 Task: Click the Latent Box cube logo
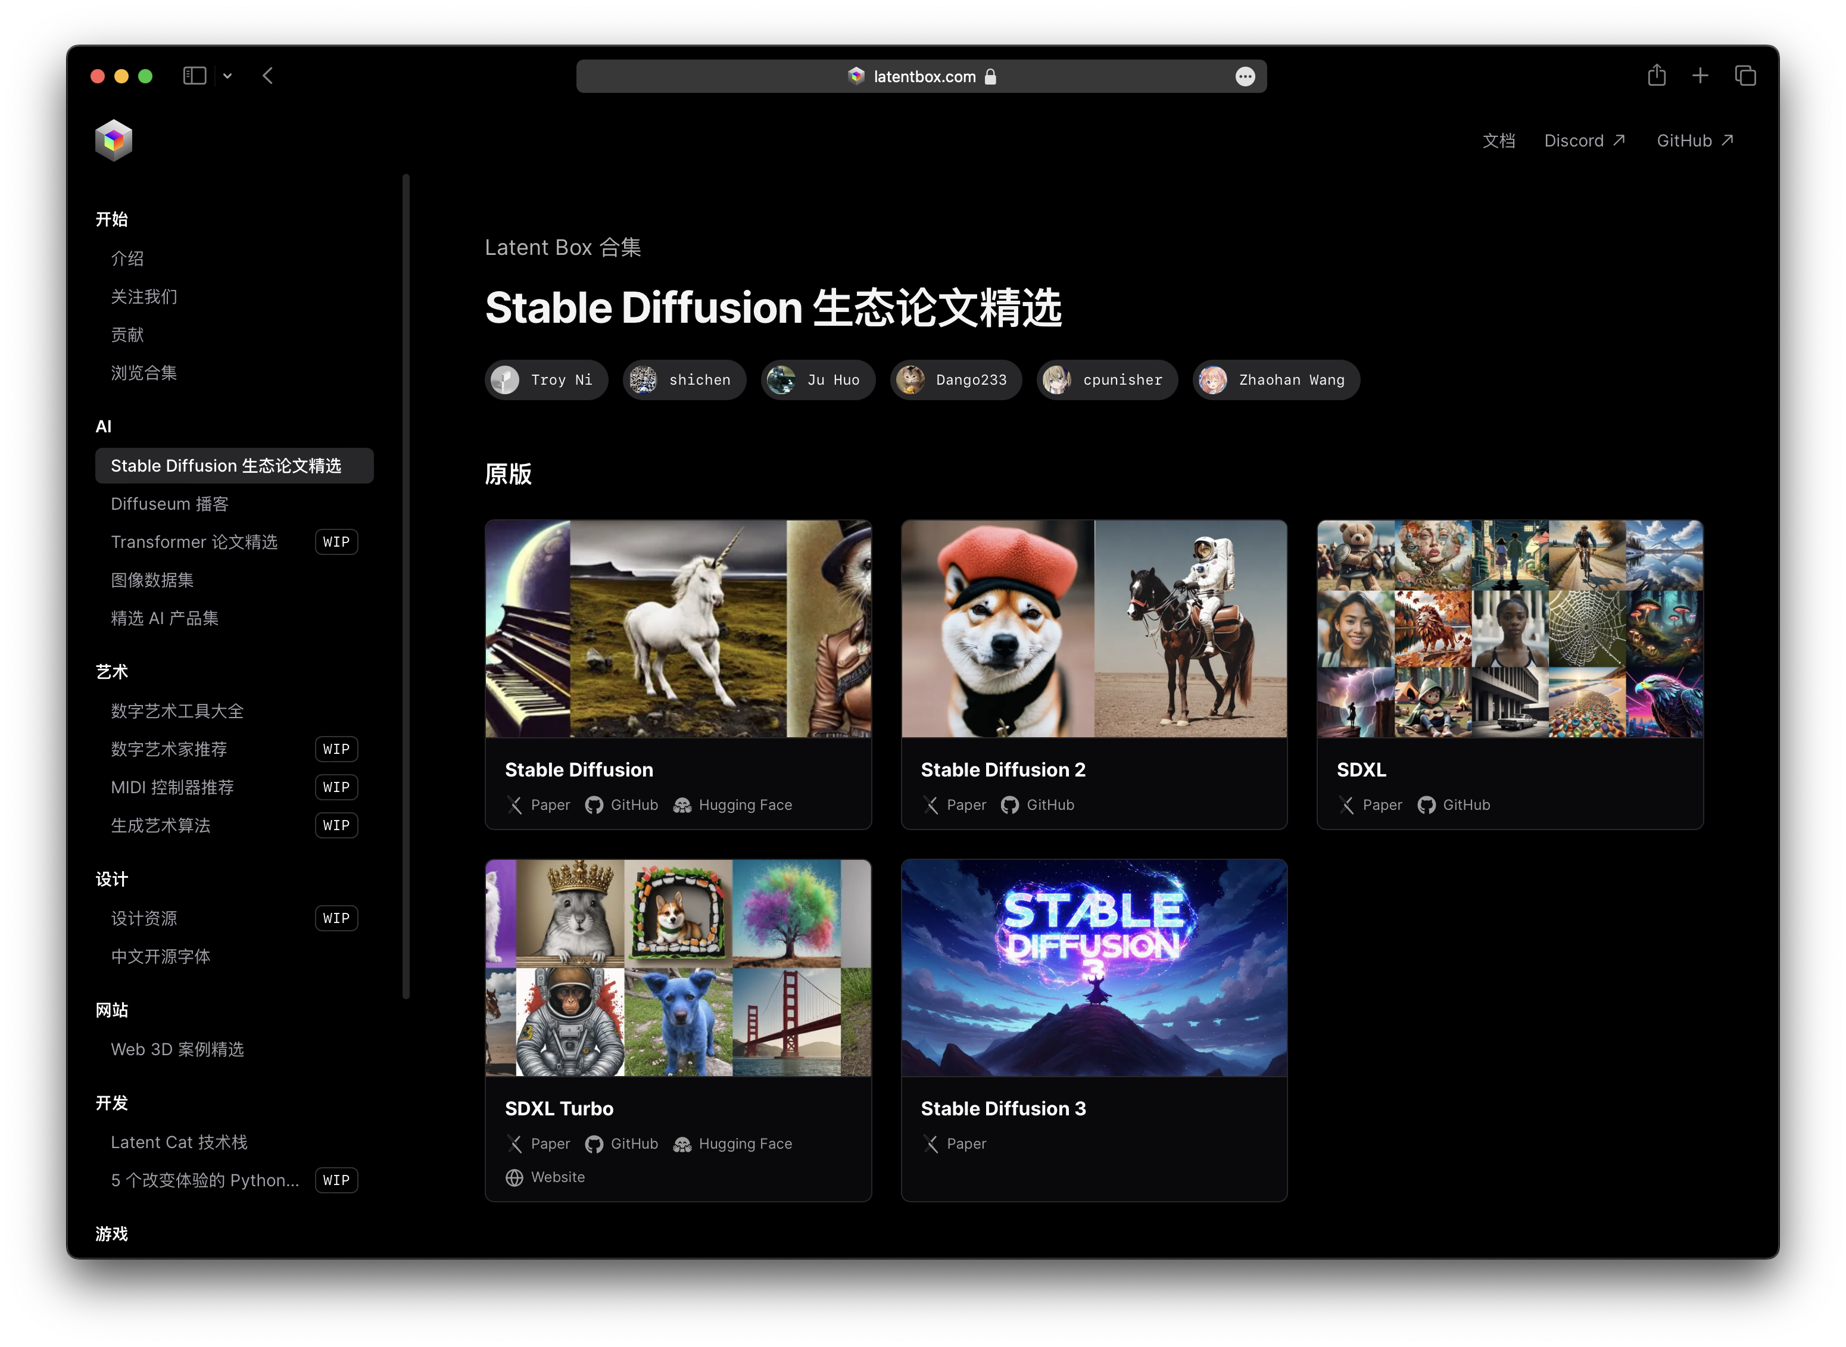click(x=113, y=141)
